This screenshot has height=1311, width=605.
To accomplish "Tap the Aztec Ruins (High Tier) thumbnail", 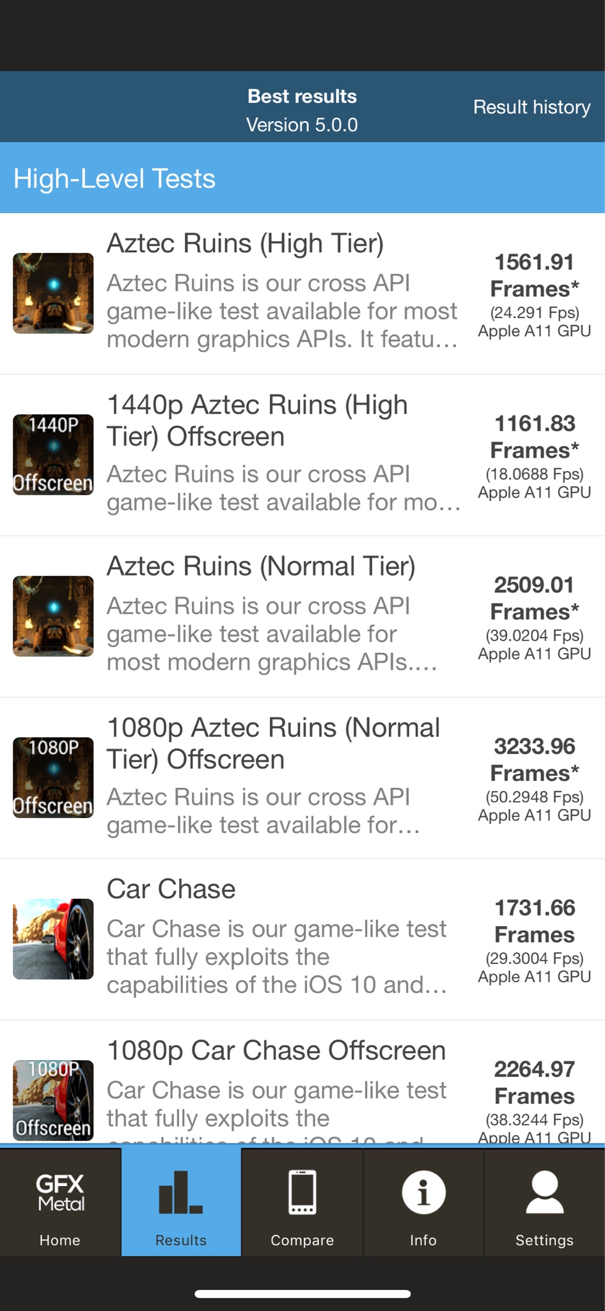I will (x=53, y=293).
